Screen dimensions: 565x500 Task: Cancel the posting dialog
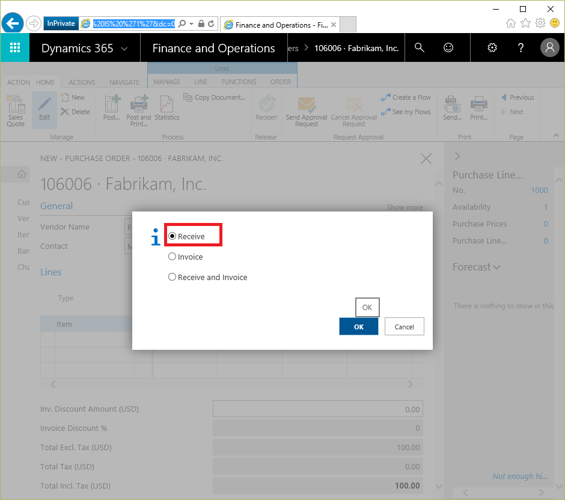[x=404, y=327]
